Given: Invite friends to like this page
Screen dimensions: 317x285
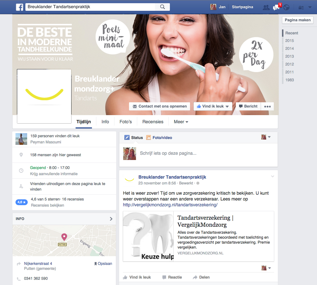Looking at the screenshot, I should 67,187.
